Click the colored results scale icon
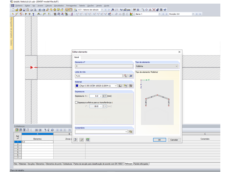The image size is (230, 172). coord(131,14)
